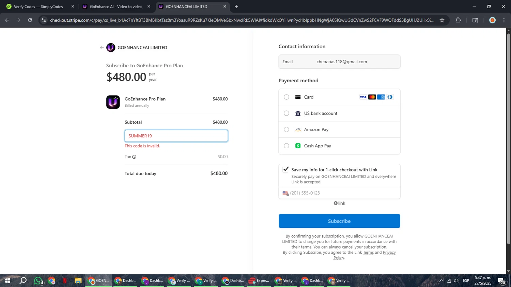Select the GOENHANCEAI LIMITED browser tab

click(x=192, y=6)
